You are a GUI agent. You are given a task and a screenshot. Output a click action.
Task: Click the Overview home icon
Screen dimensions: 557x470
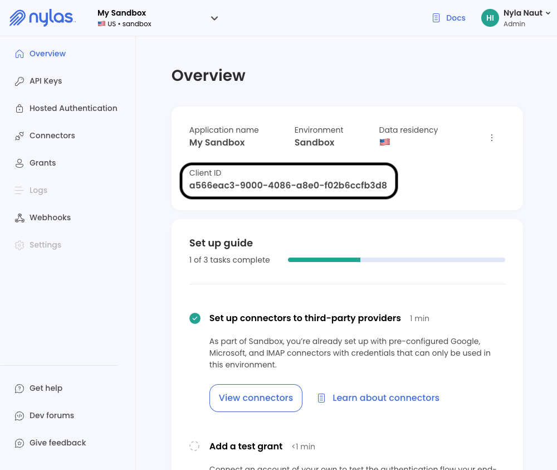tap(19, 54)
